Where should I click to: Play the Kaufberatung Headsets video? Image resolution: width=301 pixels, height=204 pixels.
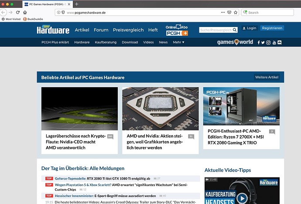242,198
